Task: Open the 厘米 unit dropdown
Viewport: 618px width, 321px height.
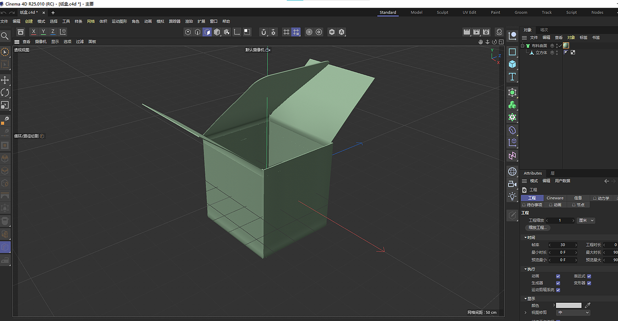Action: point(586,221)
